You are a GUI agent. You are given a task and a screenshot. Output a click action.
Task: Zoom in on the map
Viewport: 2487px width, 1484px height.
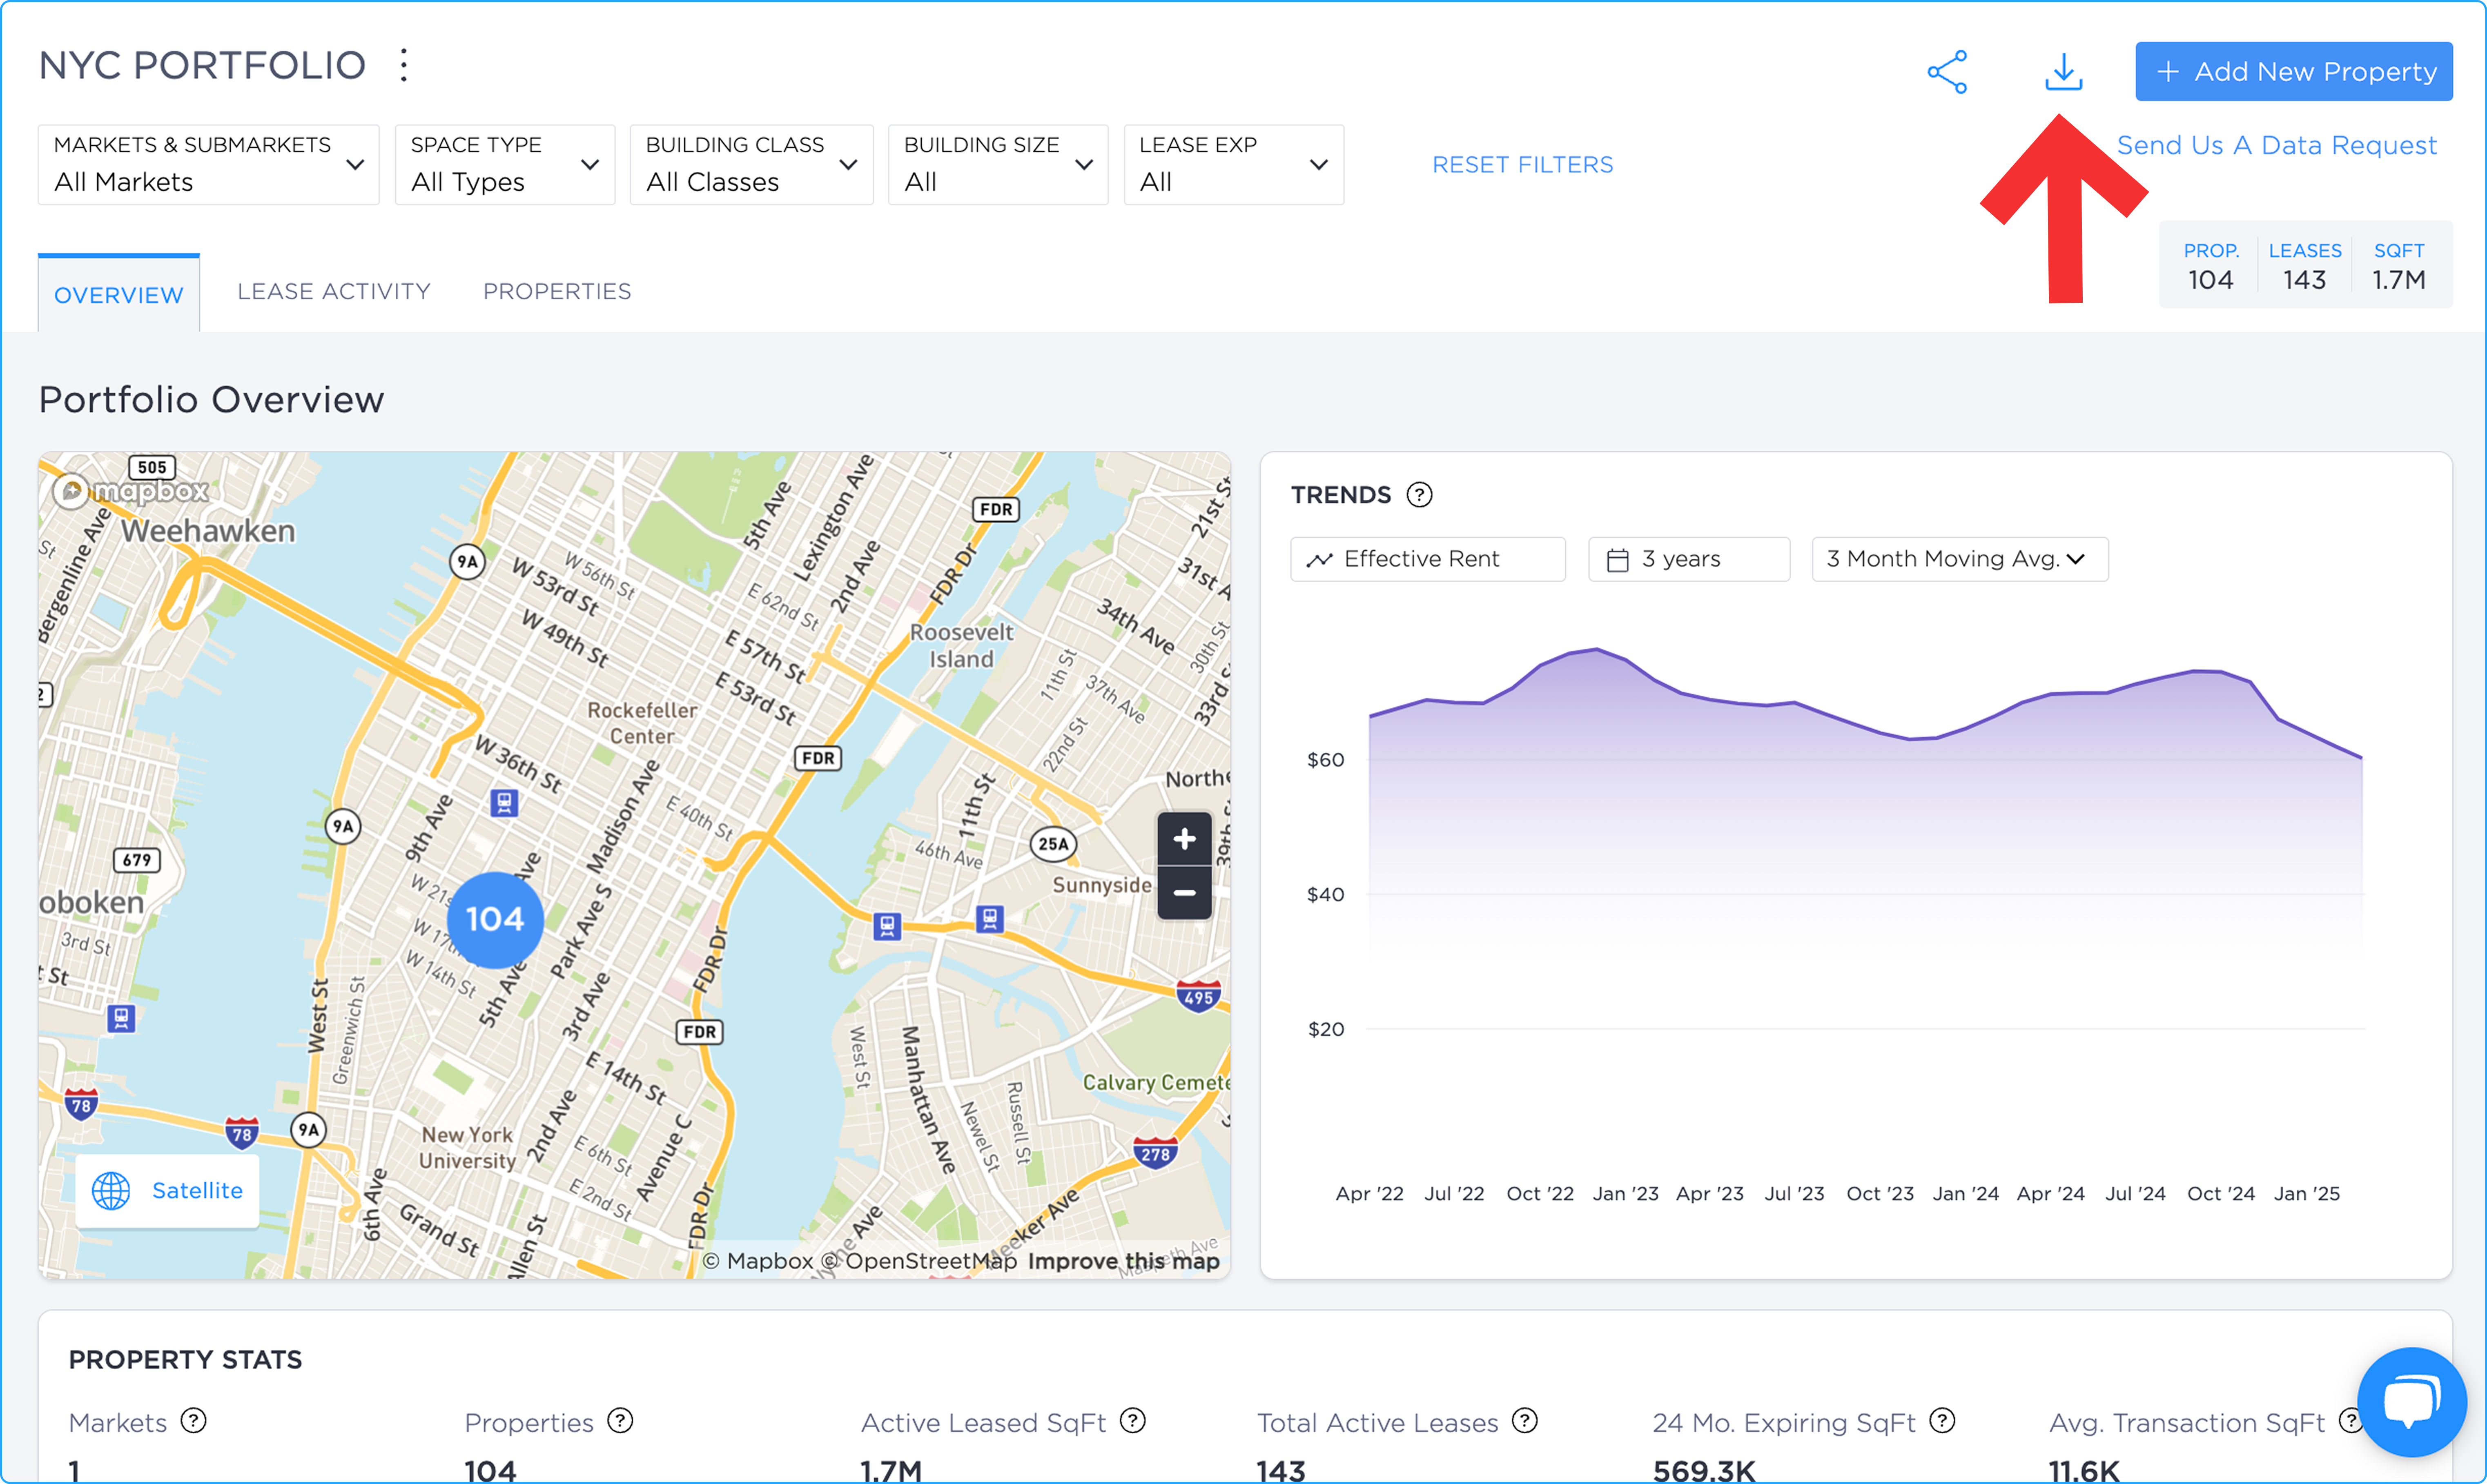click(x=1184, y=839)
